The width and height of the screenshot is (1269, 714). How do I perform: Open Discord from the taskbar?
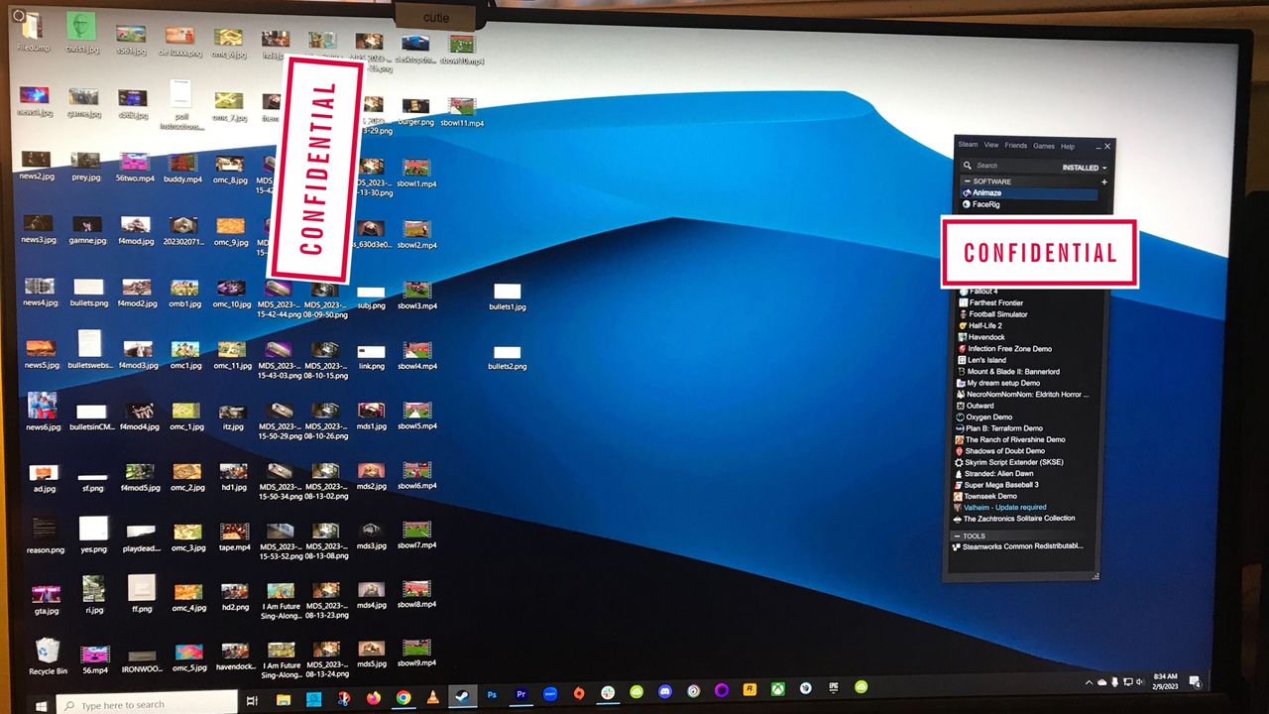click(x=665, y=690)
